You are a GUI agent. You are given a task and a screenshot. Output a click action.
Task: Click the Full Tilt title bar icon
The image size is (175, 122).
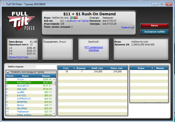[x=4, y=4]
